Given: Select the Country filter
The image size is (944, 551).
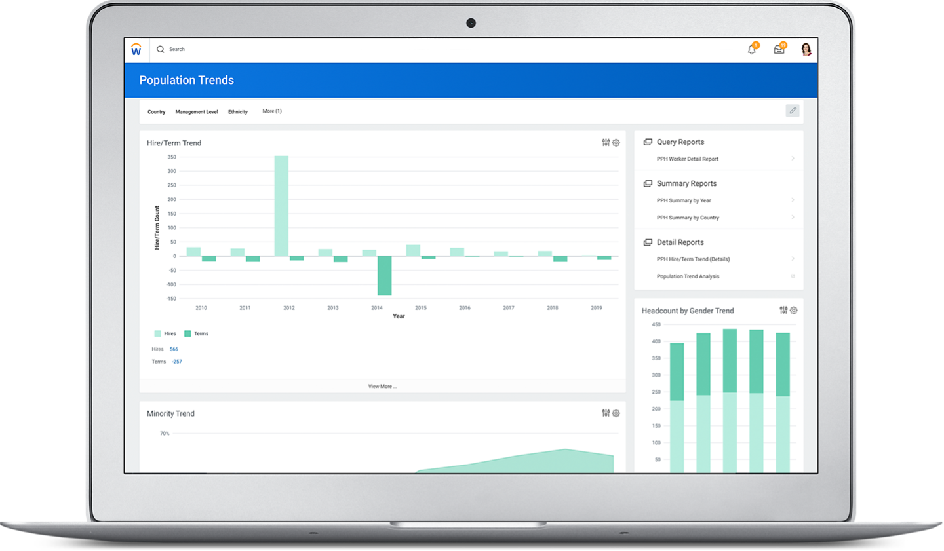Looking at the screenshot, I should click(157, 111).
